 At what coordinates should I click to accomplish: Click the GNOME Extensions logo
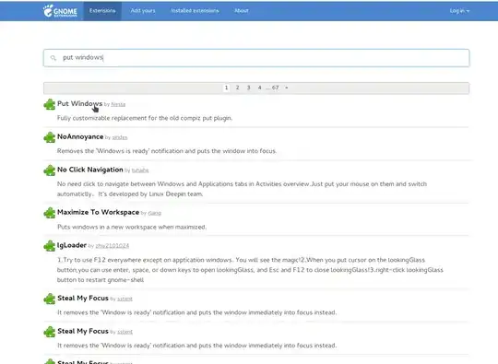point(60,11)
